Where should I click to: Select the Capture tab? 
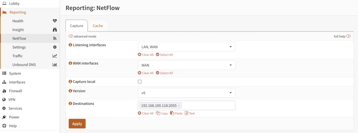point(77,26)
